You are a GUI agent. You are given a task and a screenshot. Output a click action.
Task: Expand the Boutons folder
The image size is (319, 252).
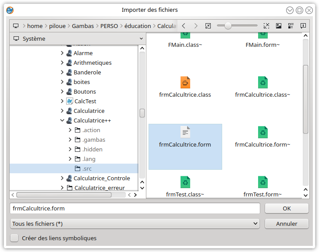[x=62, y=91]
